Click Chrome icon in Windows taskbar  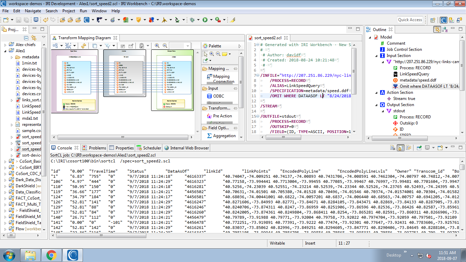tap(52, 255)
